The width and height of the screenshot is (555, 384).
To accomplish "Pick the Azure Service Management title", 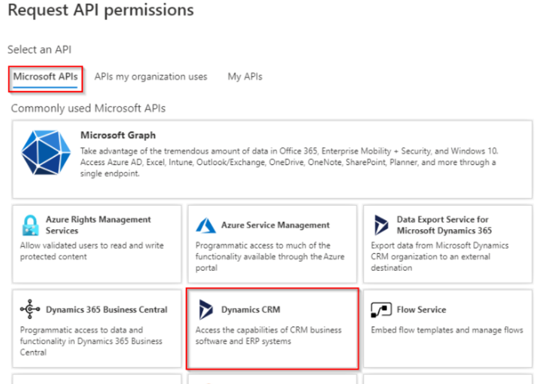I will coord(276,225).
